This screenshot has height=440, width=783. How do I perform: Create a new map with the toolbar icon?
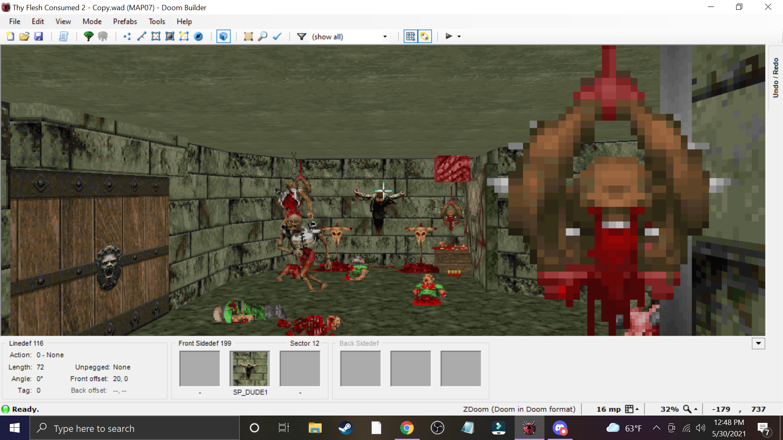[11, 37]
